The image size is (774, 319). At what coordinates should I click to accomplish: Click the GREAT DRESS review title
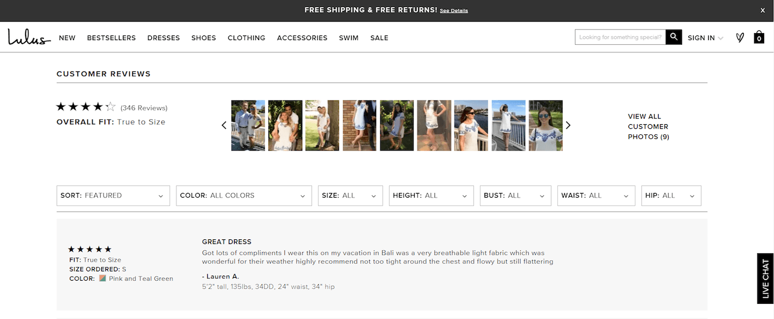[x=227, y=242]
